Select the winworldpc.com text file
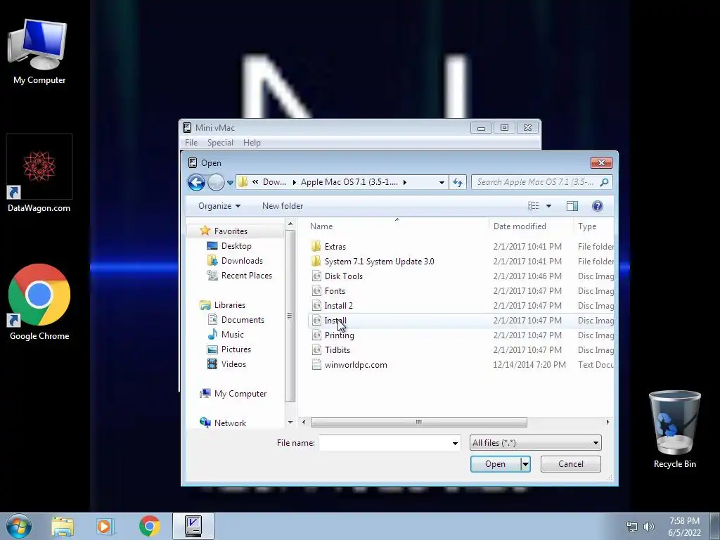Screen dimensions: 720x540 tap(349, 365)
